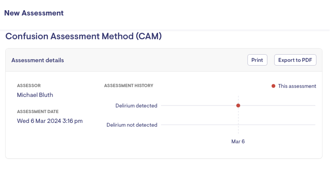Click the "Delirium not detected" axis label

click(x=132, y=125)
